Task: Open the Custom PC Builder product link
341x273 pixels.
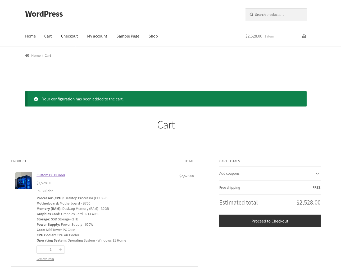Action: coord(51,175)
